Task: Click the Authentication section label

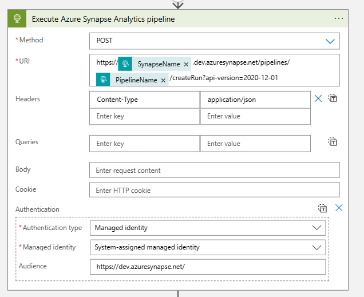Action: tap(37, 209)
